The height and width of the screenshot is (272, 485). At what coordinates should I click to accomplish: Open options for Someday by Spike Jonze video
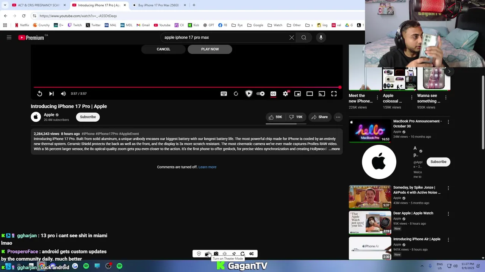click(448, 188)
